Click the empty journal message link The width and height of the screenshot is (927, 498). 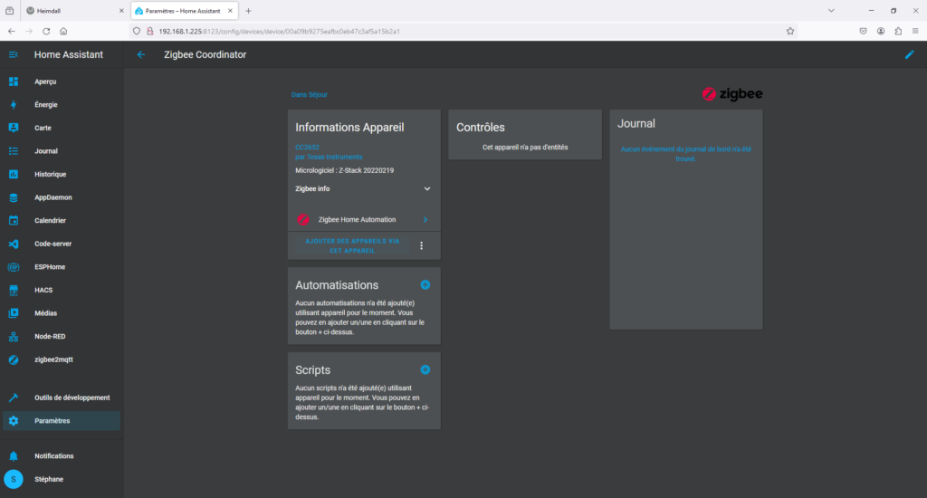click(x=686, y=154)
